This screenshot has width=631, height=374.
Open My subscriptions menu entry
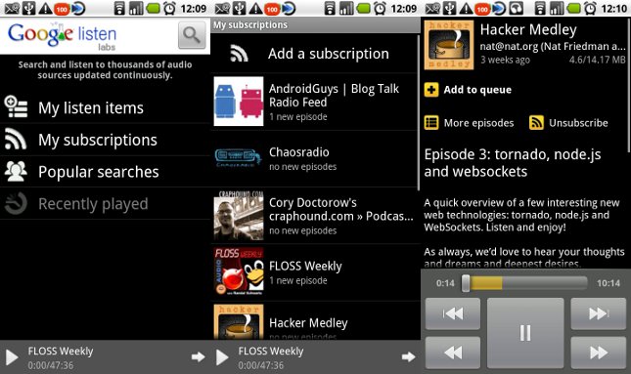[x=105, y=140]
